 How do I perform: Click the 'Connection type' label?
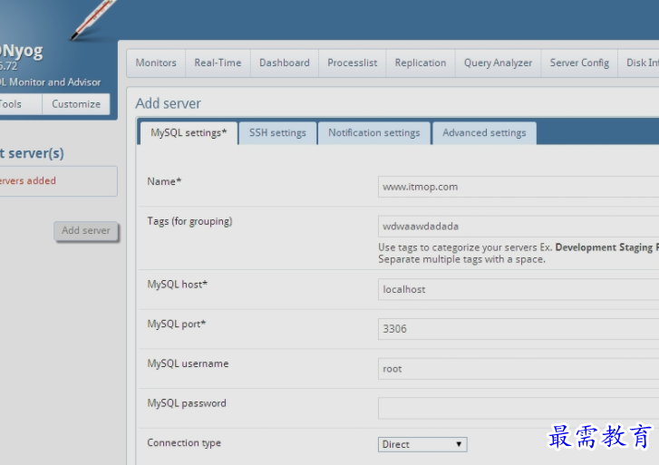click(184, 443)
